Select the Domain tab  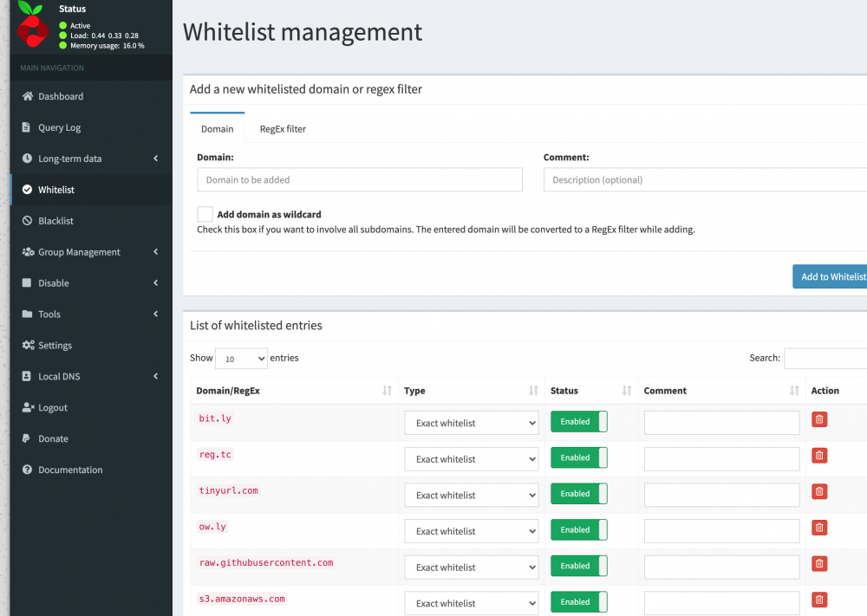[218, 128]
